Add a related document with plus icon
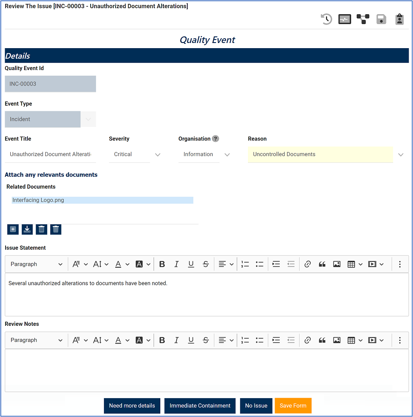 point(13,229)
